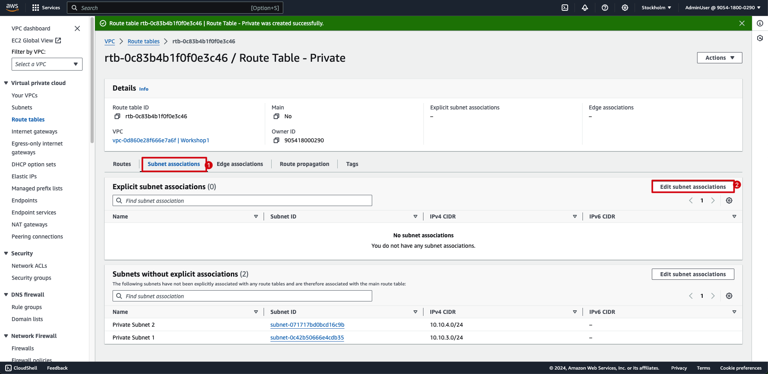Expand the Actions dropdown button

point(720,58)
